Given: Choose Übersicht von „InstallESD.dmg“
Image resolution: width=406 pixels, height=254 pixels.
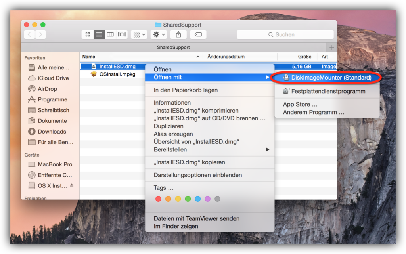Looking at the screenshot, I should click(x=210, y=142).
